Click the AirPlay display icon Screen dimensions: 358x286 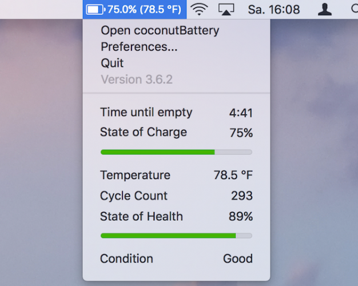coord(226,9)
